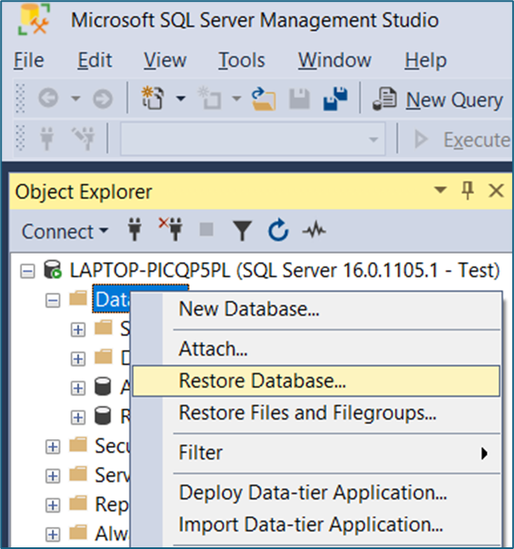Expand the Always On folder node

pyautogui.click(x=53, y=535)
